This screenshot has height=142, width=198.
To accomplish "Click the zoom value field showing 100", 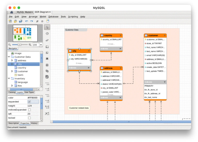I will point(35,45).
